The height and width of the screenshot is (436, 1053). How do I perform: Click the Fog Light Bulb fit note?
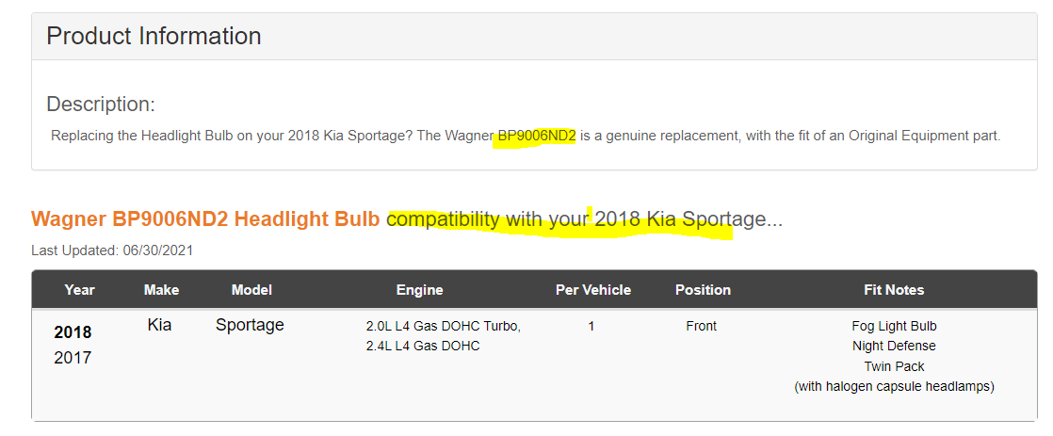[x=894, y=326]
